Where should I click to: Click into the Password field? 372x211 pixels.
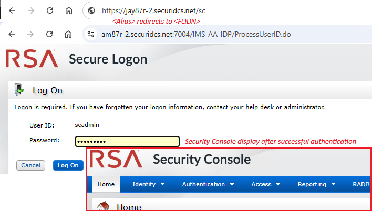click(x=128, y=141)
